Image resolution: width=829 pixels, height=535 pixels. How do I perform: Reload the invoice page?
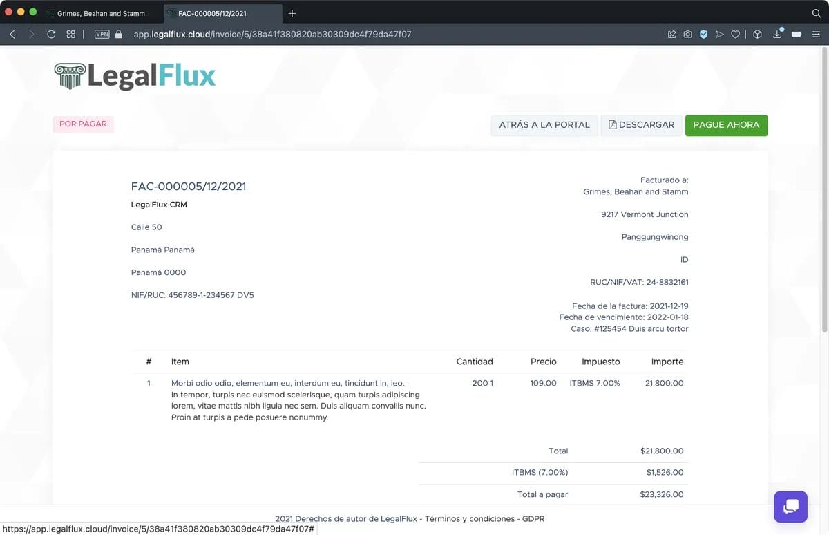click(x=51, y=34)
